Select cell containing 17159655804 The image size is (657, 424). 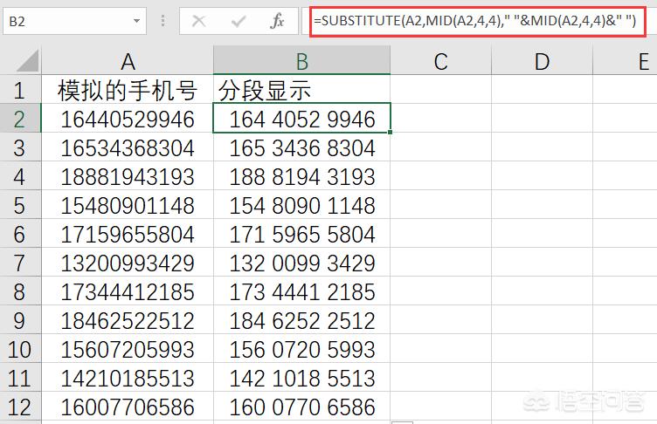coord(128,234)
